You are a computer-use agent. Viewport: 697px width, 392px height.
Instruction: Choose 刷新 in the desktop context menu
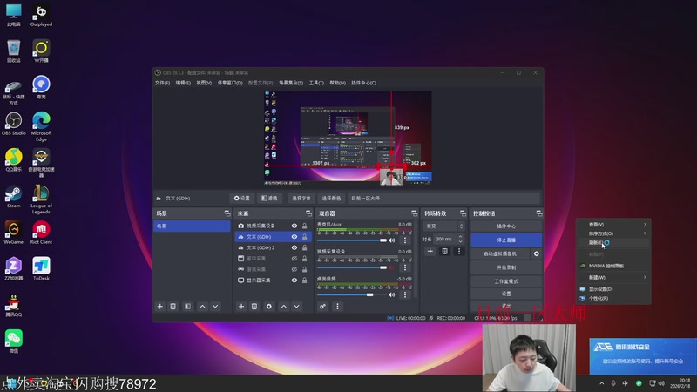[614, 243]
